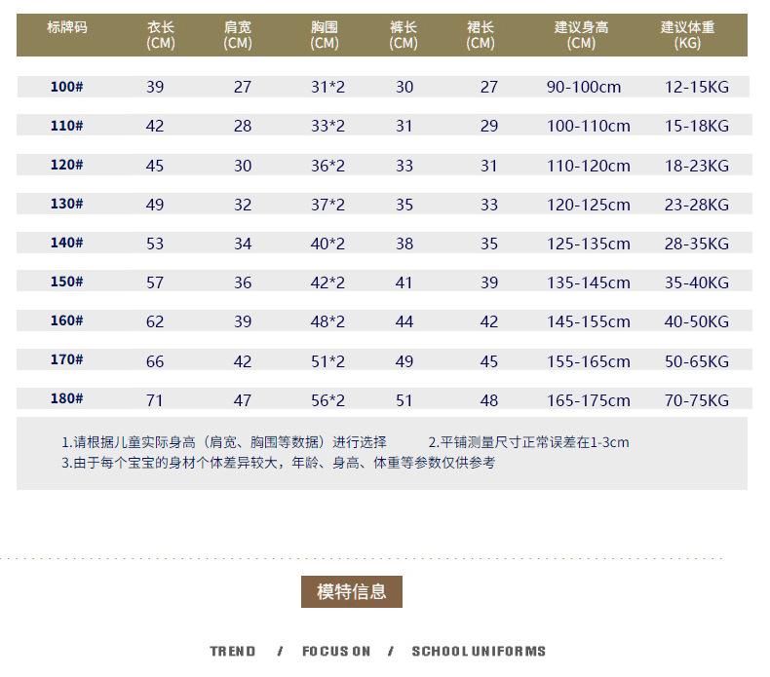Click the 标牌码 column header
770x677 pixels.
tap(67, 27)
